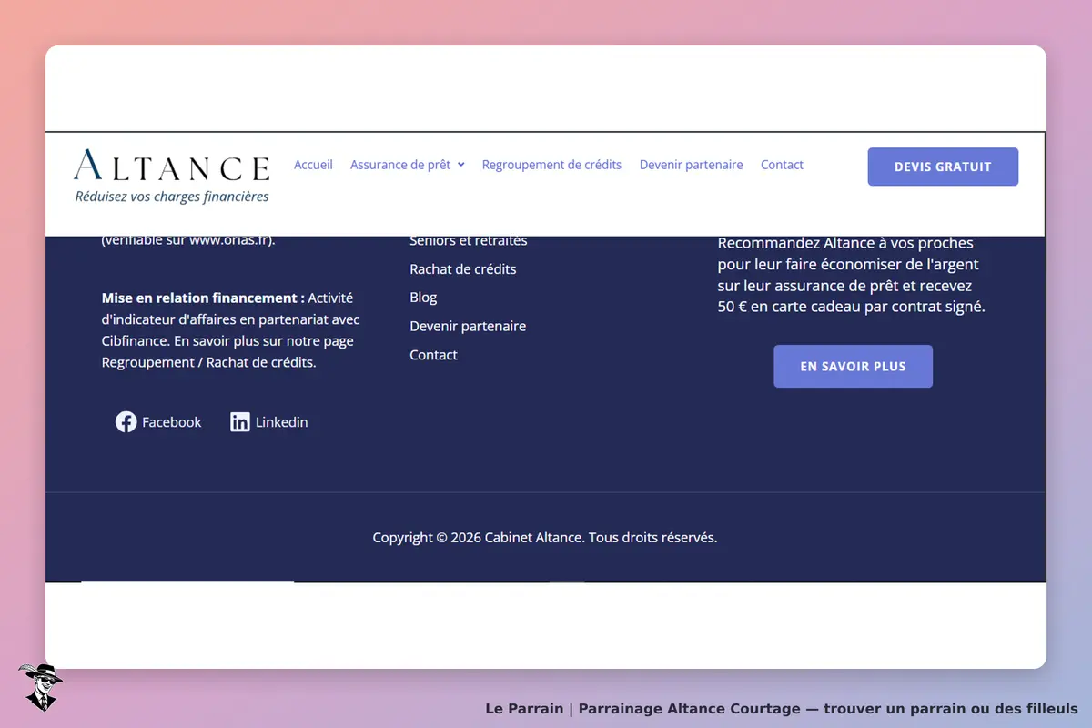Click Le Parrain mascot avatar icon
The height and width of the screenshot is (728, 1092).
40,687
